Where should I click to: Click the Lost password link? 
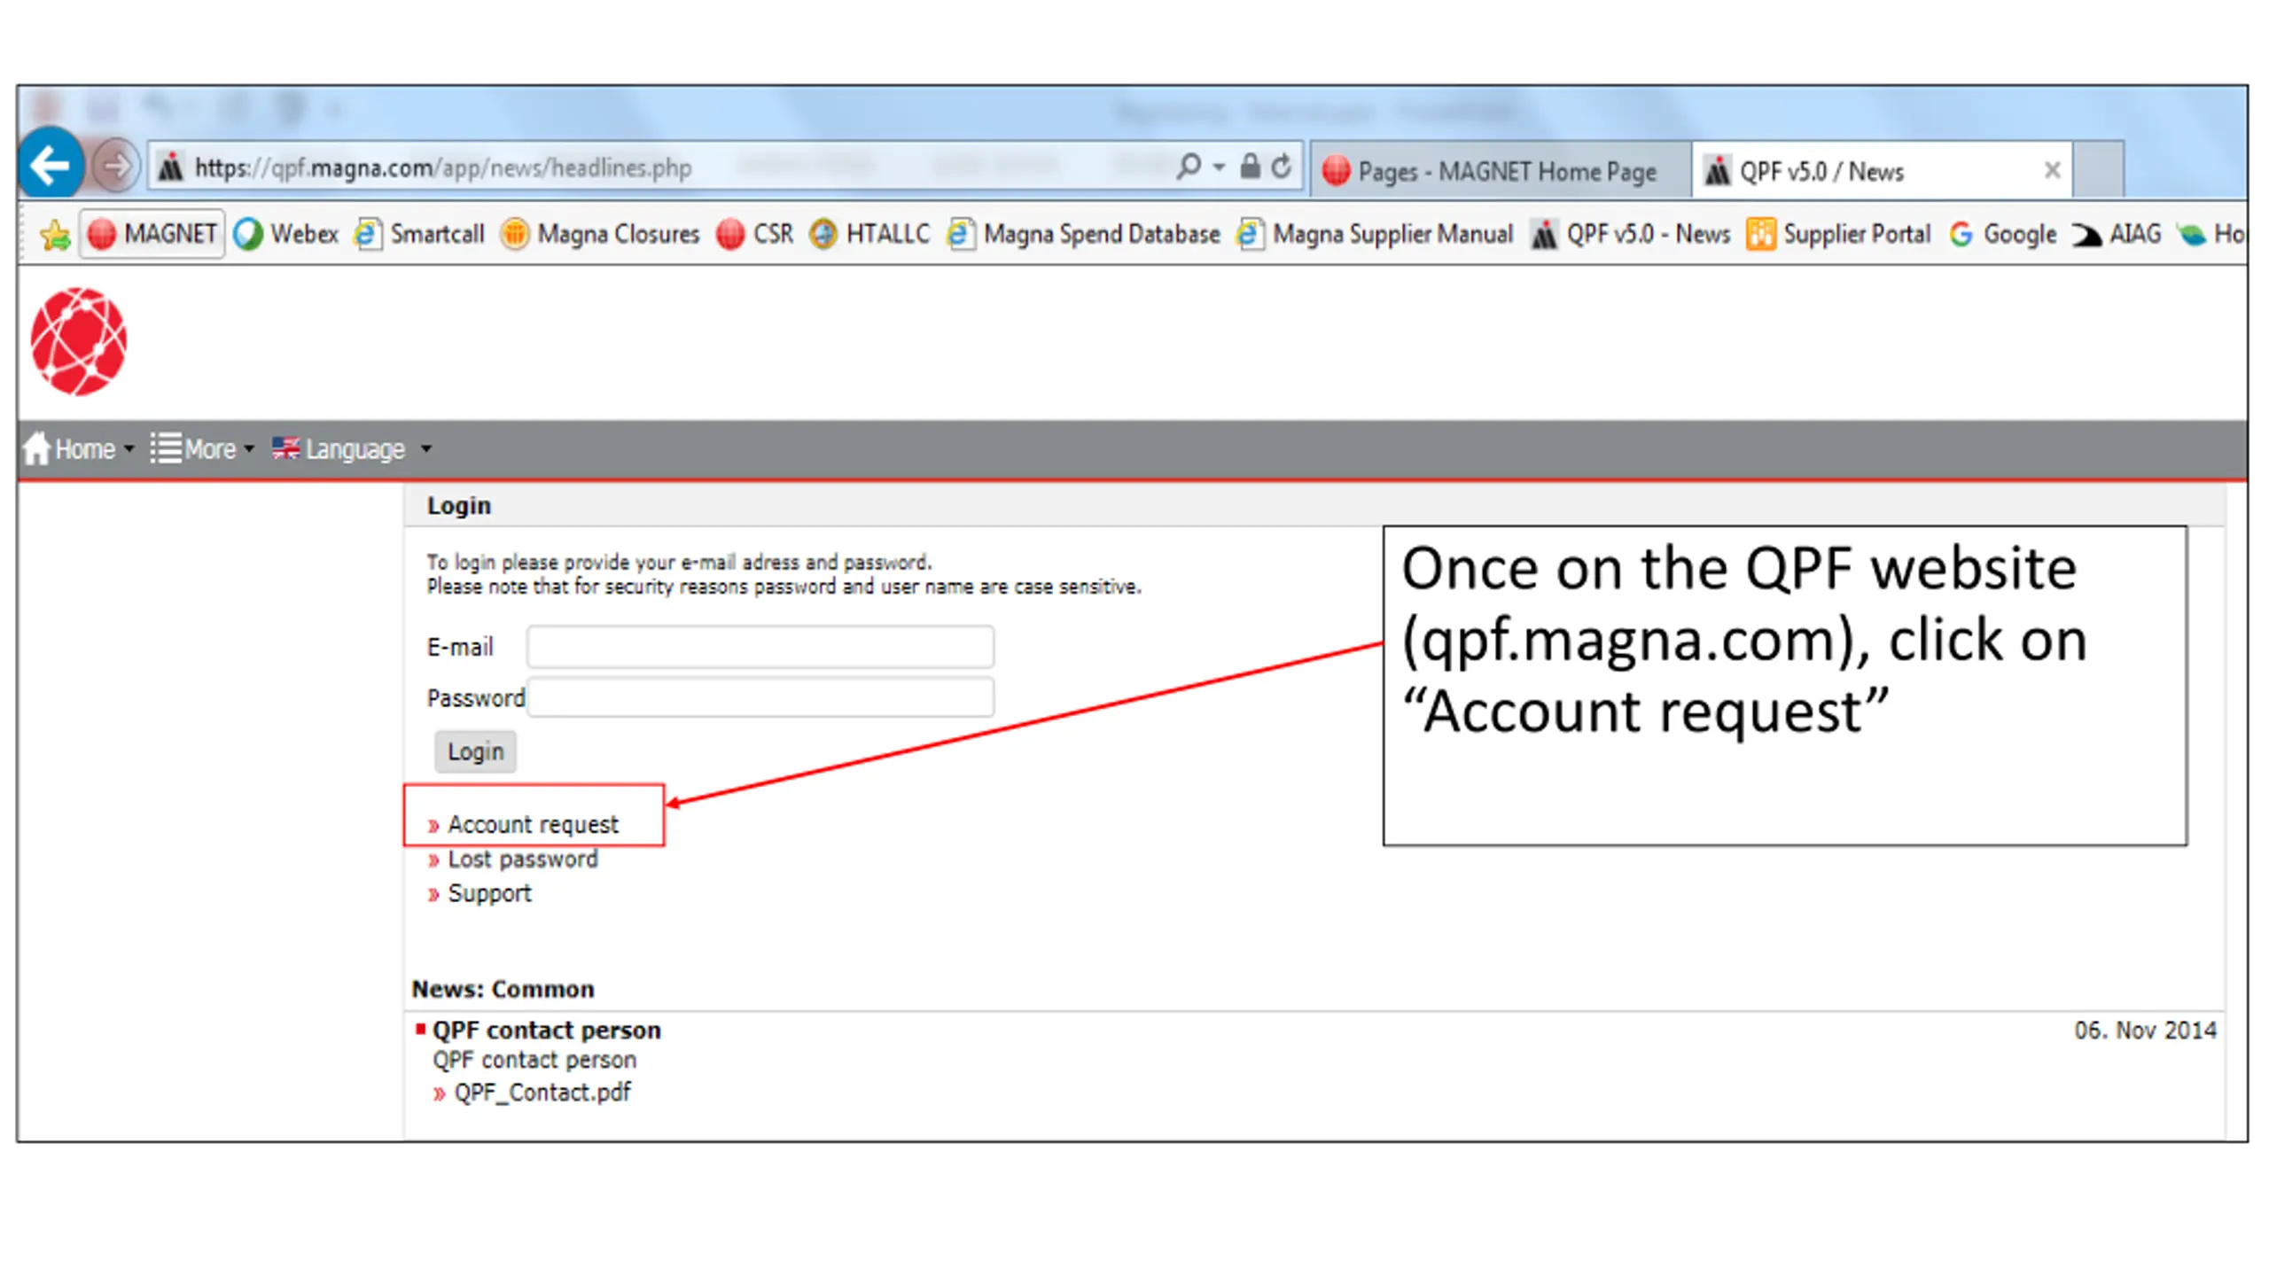click(x=522, y=859)
